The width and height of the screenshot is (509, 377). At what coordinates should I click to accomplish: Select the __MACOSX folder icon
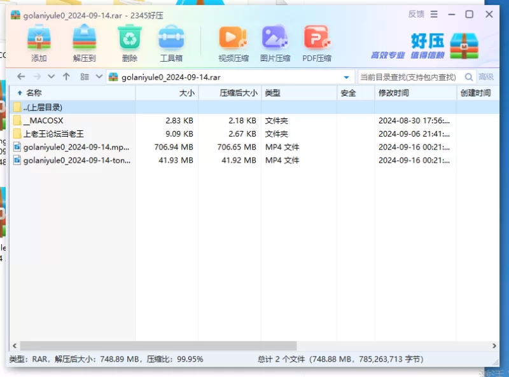pos(18,120)
